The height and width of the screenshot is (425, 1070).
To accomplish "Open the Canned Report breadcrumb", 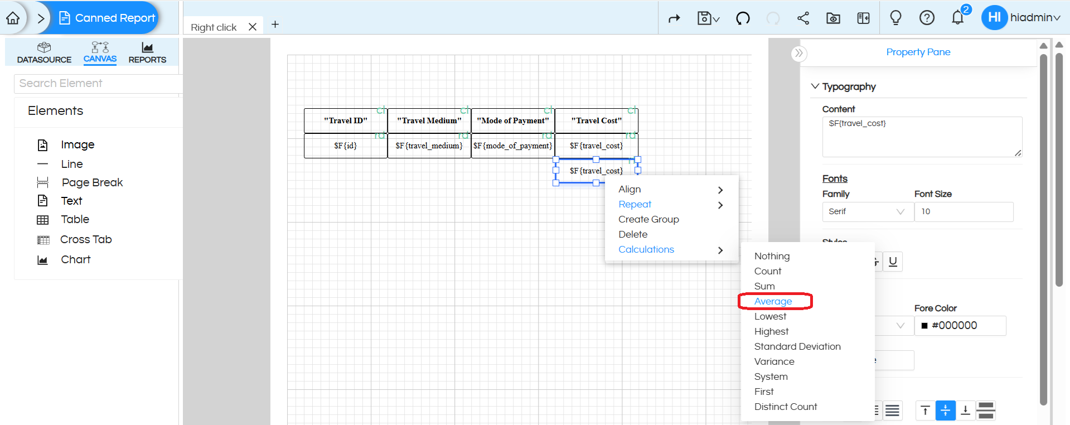I will 107,18.
